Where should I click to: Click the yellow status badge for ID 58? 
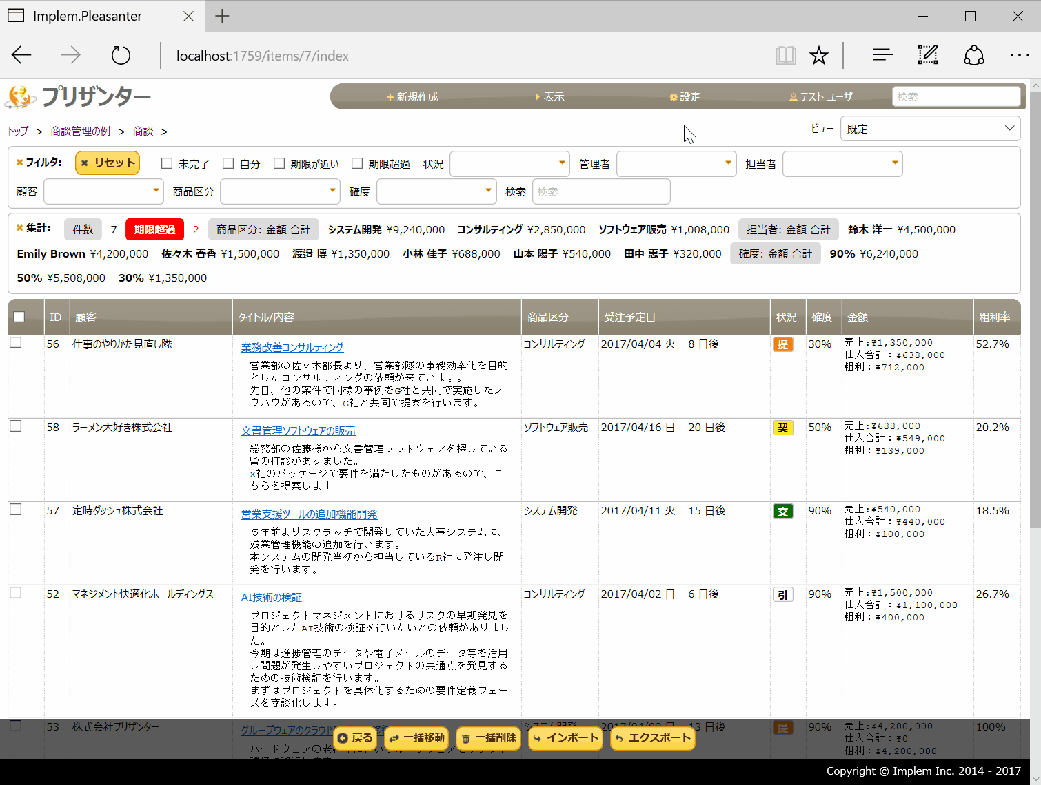click(782, 428)
